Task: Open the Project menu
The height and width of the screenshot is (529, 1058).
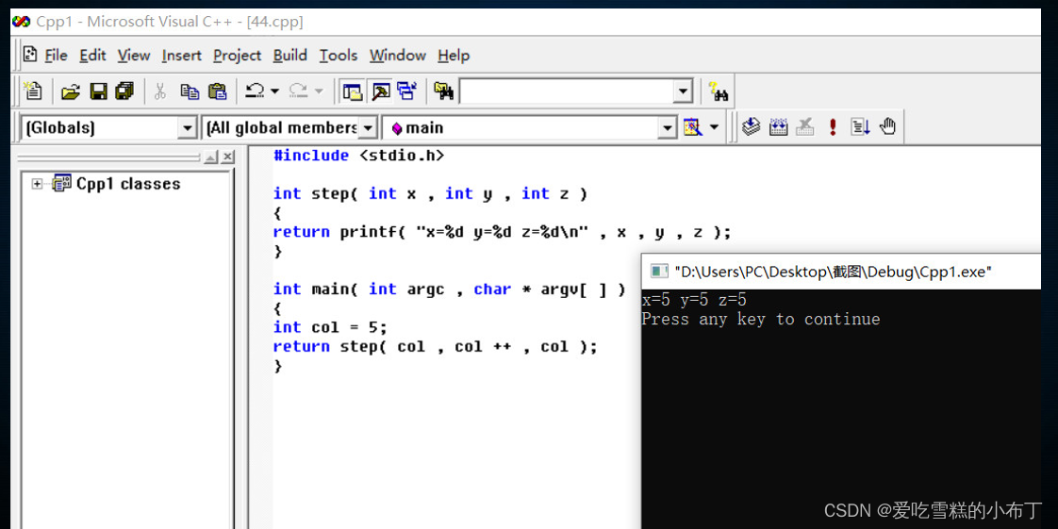Action: (x=238, y=56)
